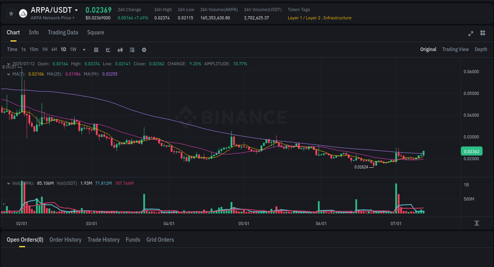
Task: Click the green 0.02362 price label
Action: 471,151
